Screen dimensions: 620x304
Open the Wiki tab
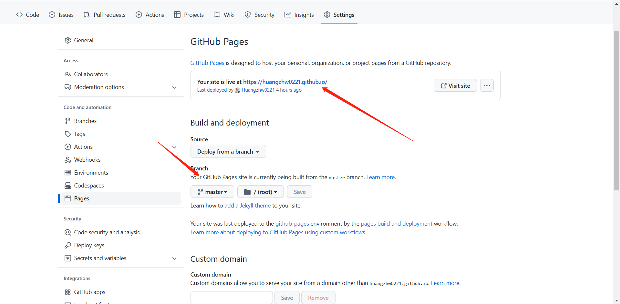tap(224, 15)
